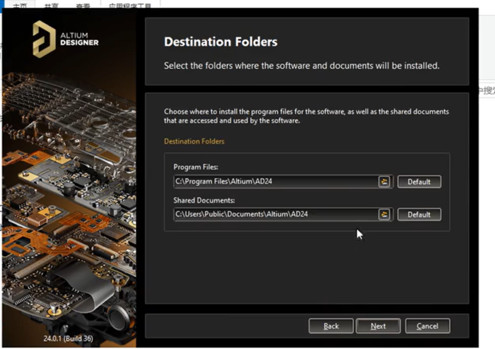
Task: Browse folder for Shared Documents path
Action: click(384, 214)
